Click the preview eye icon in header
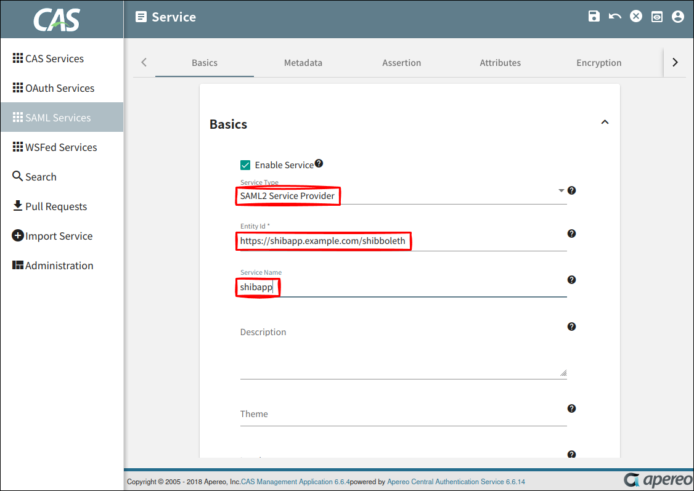The image size is (694, 491). click(657, 17)
